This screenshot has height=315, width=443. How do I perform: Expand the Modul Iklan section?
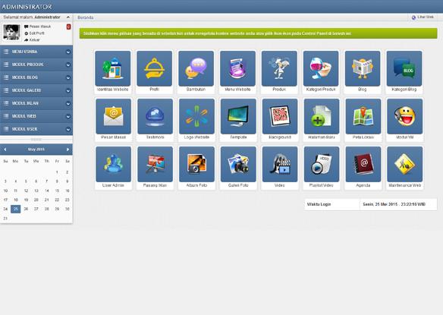[x=36, y=103]
